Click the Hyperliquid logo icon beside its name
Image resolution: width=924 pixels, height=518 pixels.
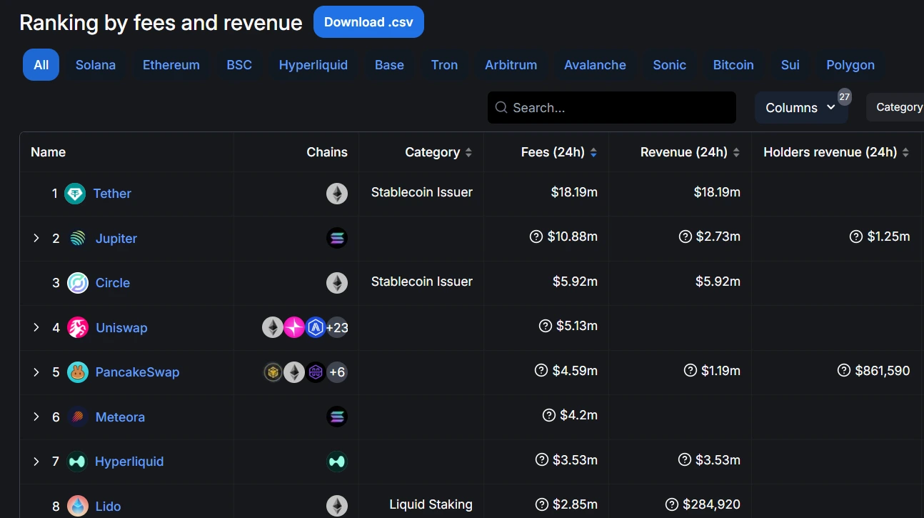[77, 462]
